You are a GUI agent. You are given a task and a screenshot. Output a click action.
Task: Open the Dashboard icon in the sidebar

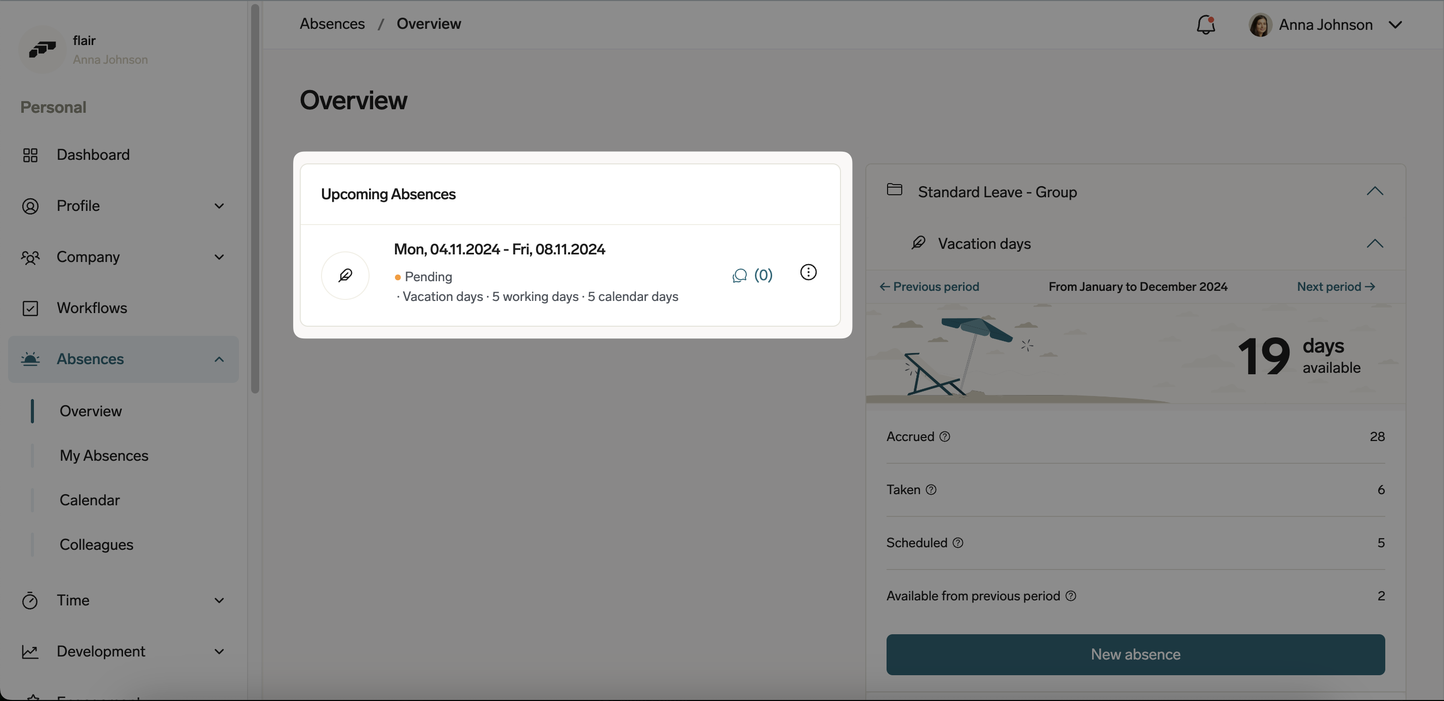31,155
